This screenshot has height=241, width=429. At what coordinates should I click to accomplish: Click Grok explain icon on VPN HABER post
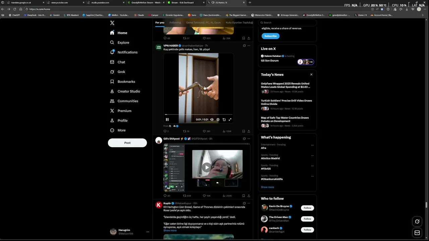click(244, 46)
